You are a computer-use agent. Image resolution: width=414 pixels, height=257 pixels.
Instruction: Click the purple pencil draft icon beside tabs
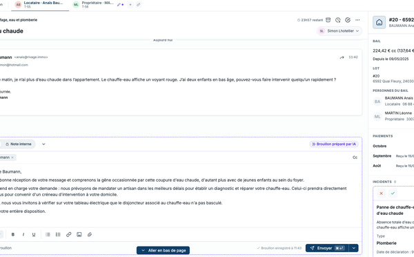tap(120, 5)
